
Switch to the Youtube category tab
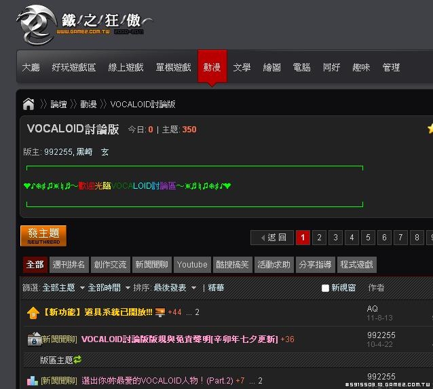[192, 265]
